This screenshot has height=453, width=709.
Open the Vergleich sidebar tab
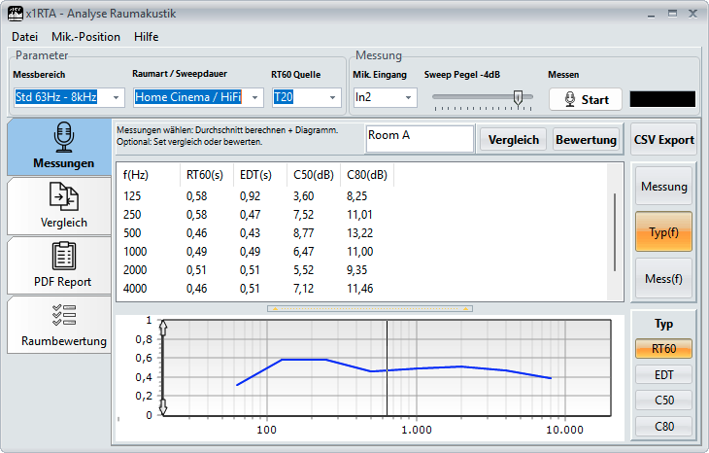coord(56,206)
